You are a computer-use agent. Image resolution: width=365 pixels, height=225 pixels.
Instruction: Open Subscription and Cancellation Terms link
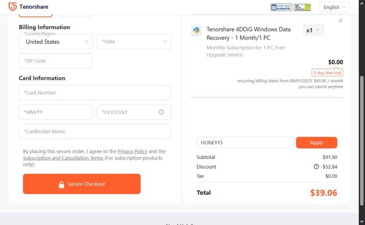[63, 158]
